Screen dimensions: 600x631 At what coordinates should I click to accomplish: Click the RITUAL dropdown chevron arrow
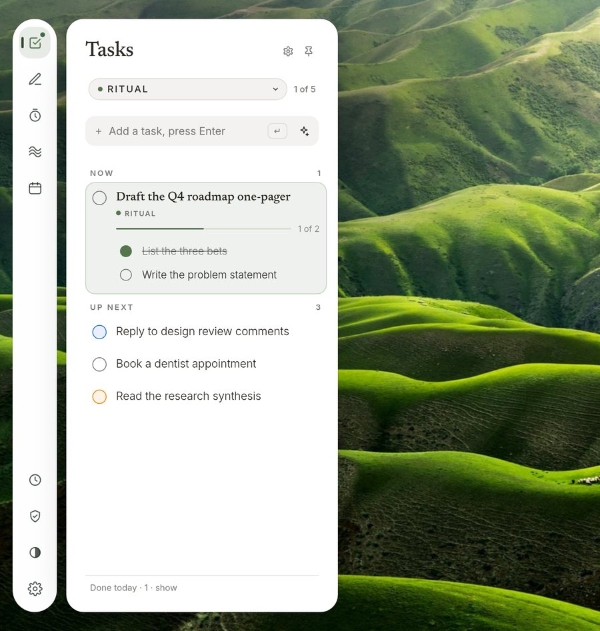[x=275, y=89]
